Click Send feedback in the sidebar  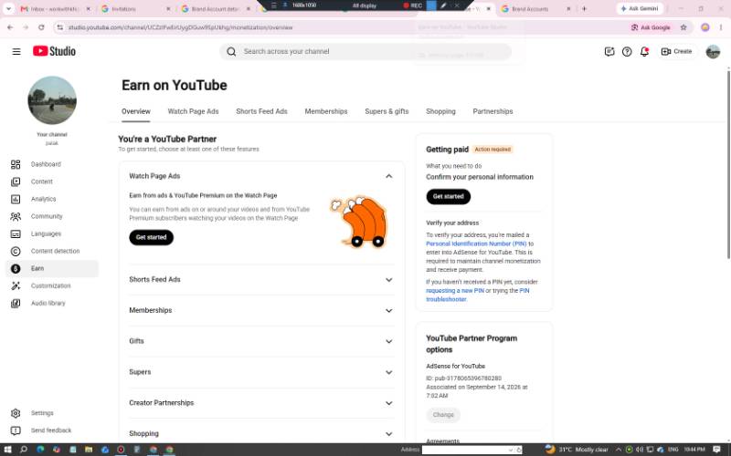[52, 430]
